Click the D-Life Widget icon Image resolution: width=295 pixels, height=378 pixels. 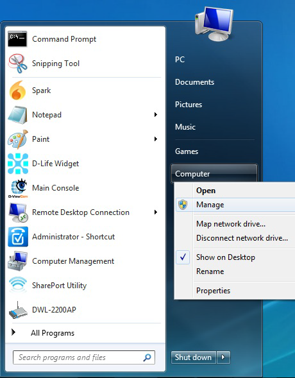click(x=18, y=164)
